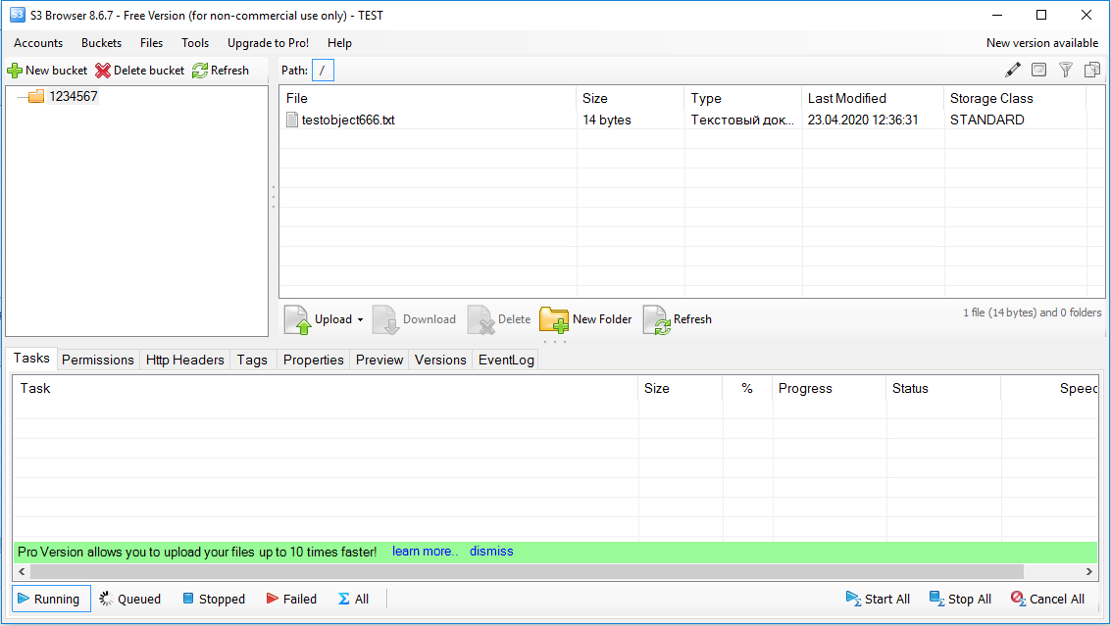
Task: Open the Preview tab
Action: point(379,360)
